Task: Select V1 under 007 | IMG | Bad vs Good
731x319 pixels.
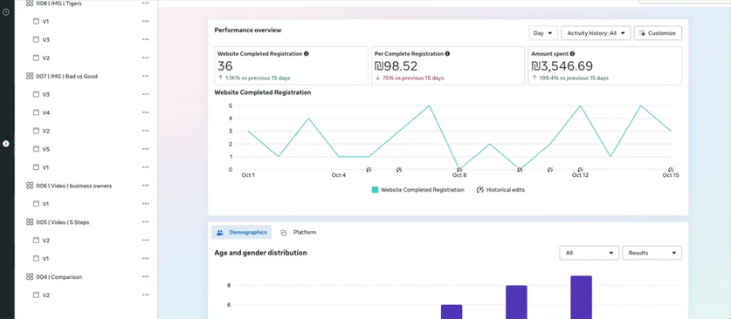Action: [45, 167]
